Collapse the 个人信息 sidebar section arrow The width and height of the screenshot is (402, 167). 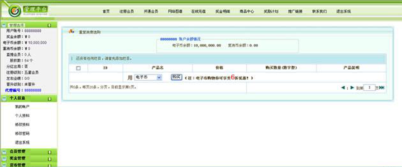(x=49, y=98)
